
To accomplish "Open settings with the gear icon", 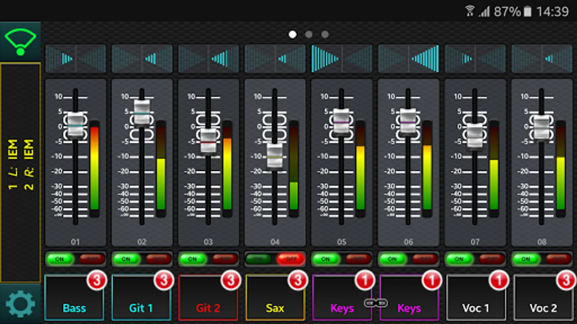I will (x=20, y=304).
